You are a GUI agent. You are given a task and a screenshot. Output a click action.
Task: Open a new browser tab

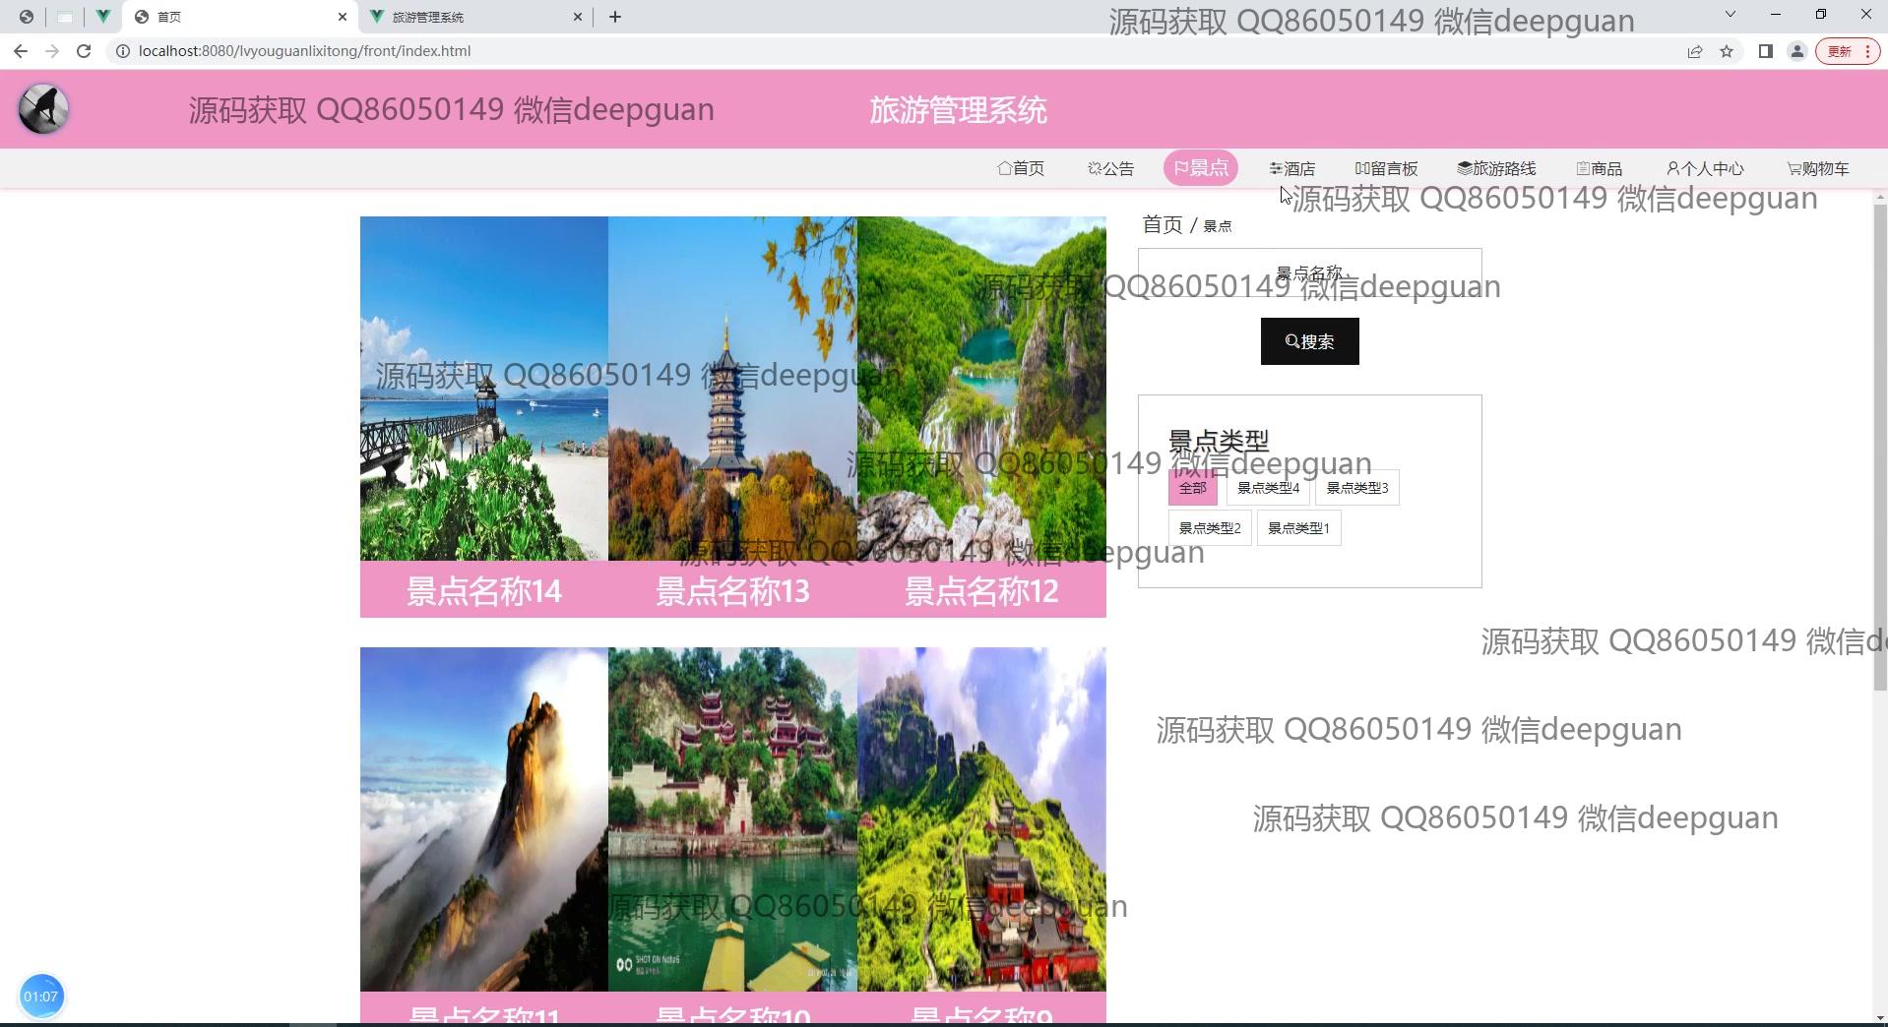tap(615, 17)
